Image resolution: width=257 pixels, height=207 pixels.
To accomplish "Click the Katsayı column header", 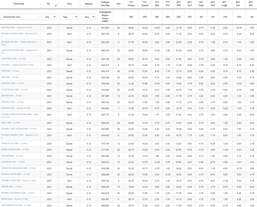I will [x=89, y=4].
